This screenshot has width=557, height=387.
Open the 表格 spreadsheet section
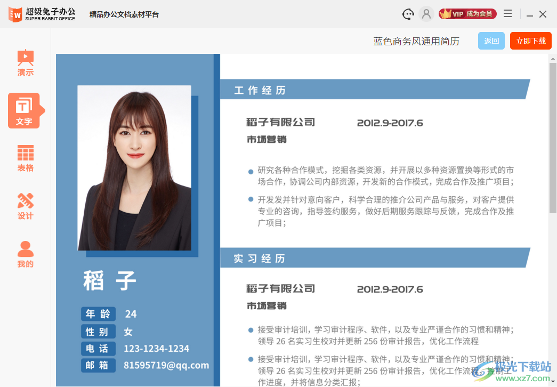tap(25, 158)
